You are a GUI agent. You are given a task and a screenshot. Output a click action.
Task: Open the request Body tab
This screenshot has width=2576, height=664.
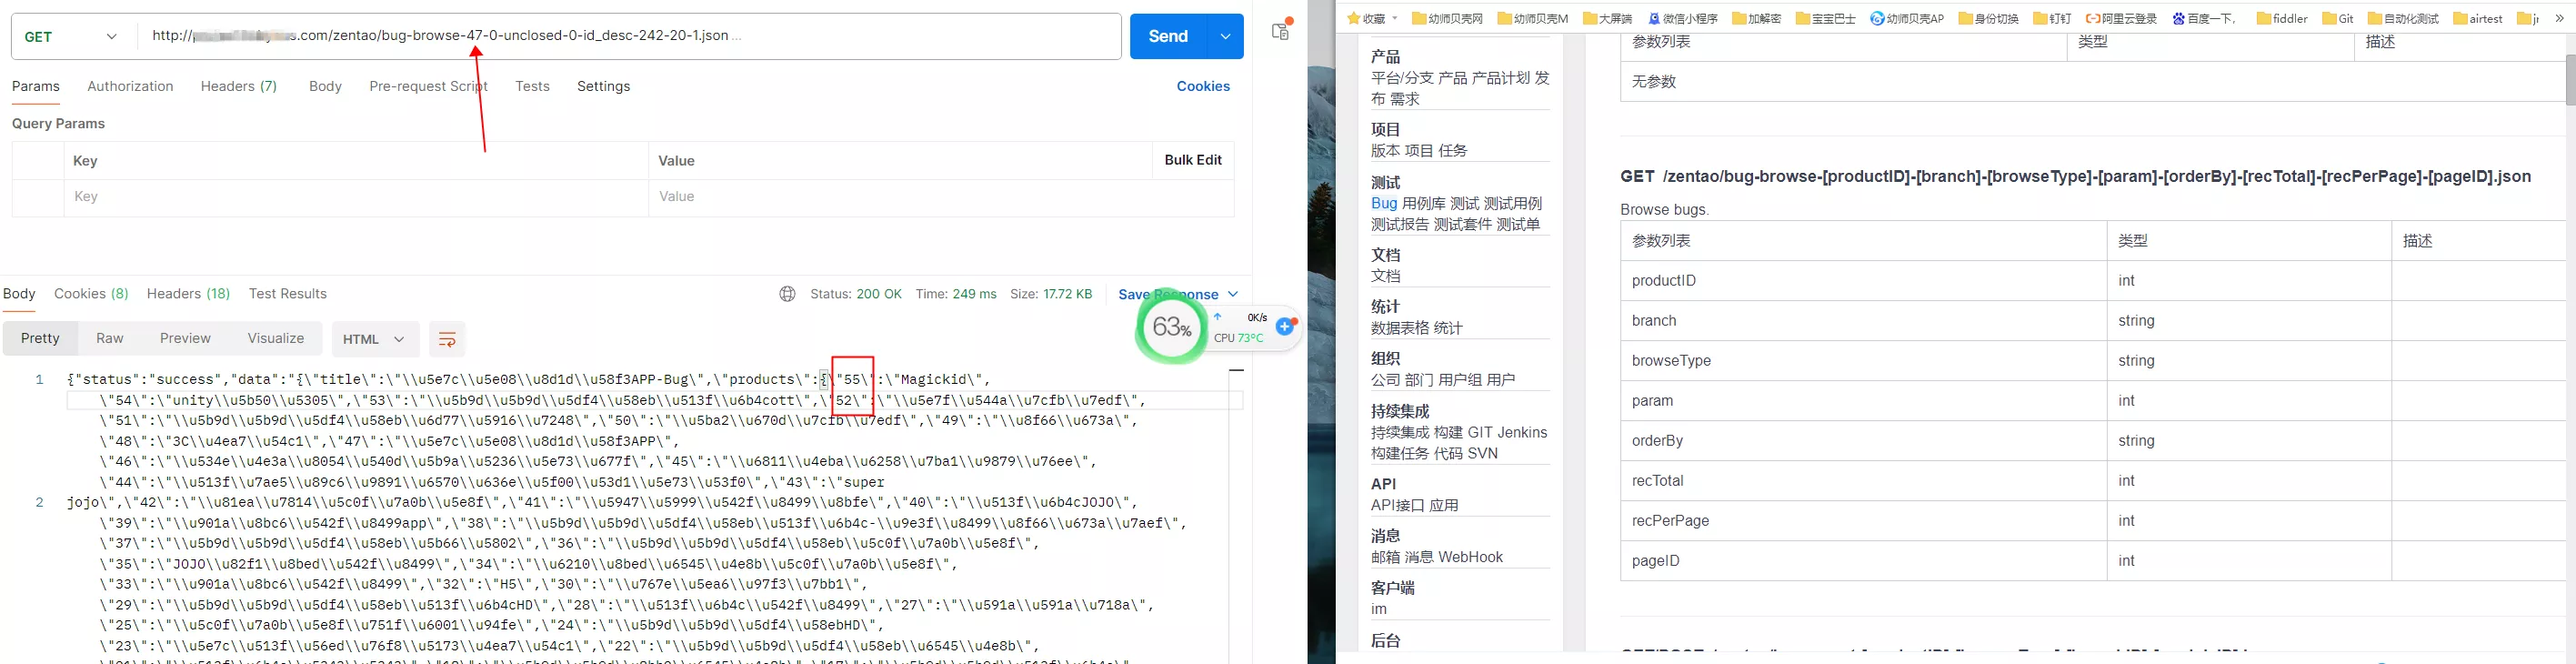(325, 86)
